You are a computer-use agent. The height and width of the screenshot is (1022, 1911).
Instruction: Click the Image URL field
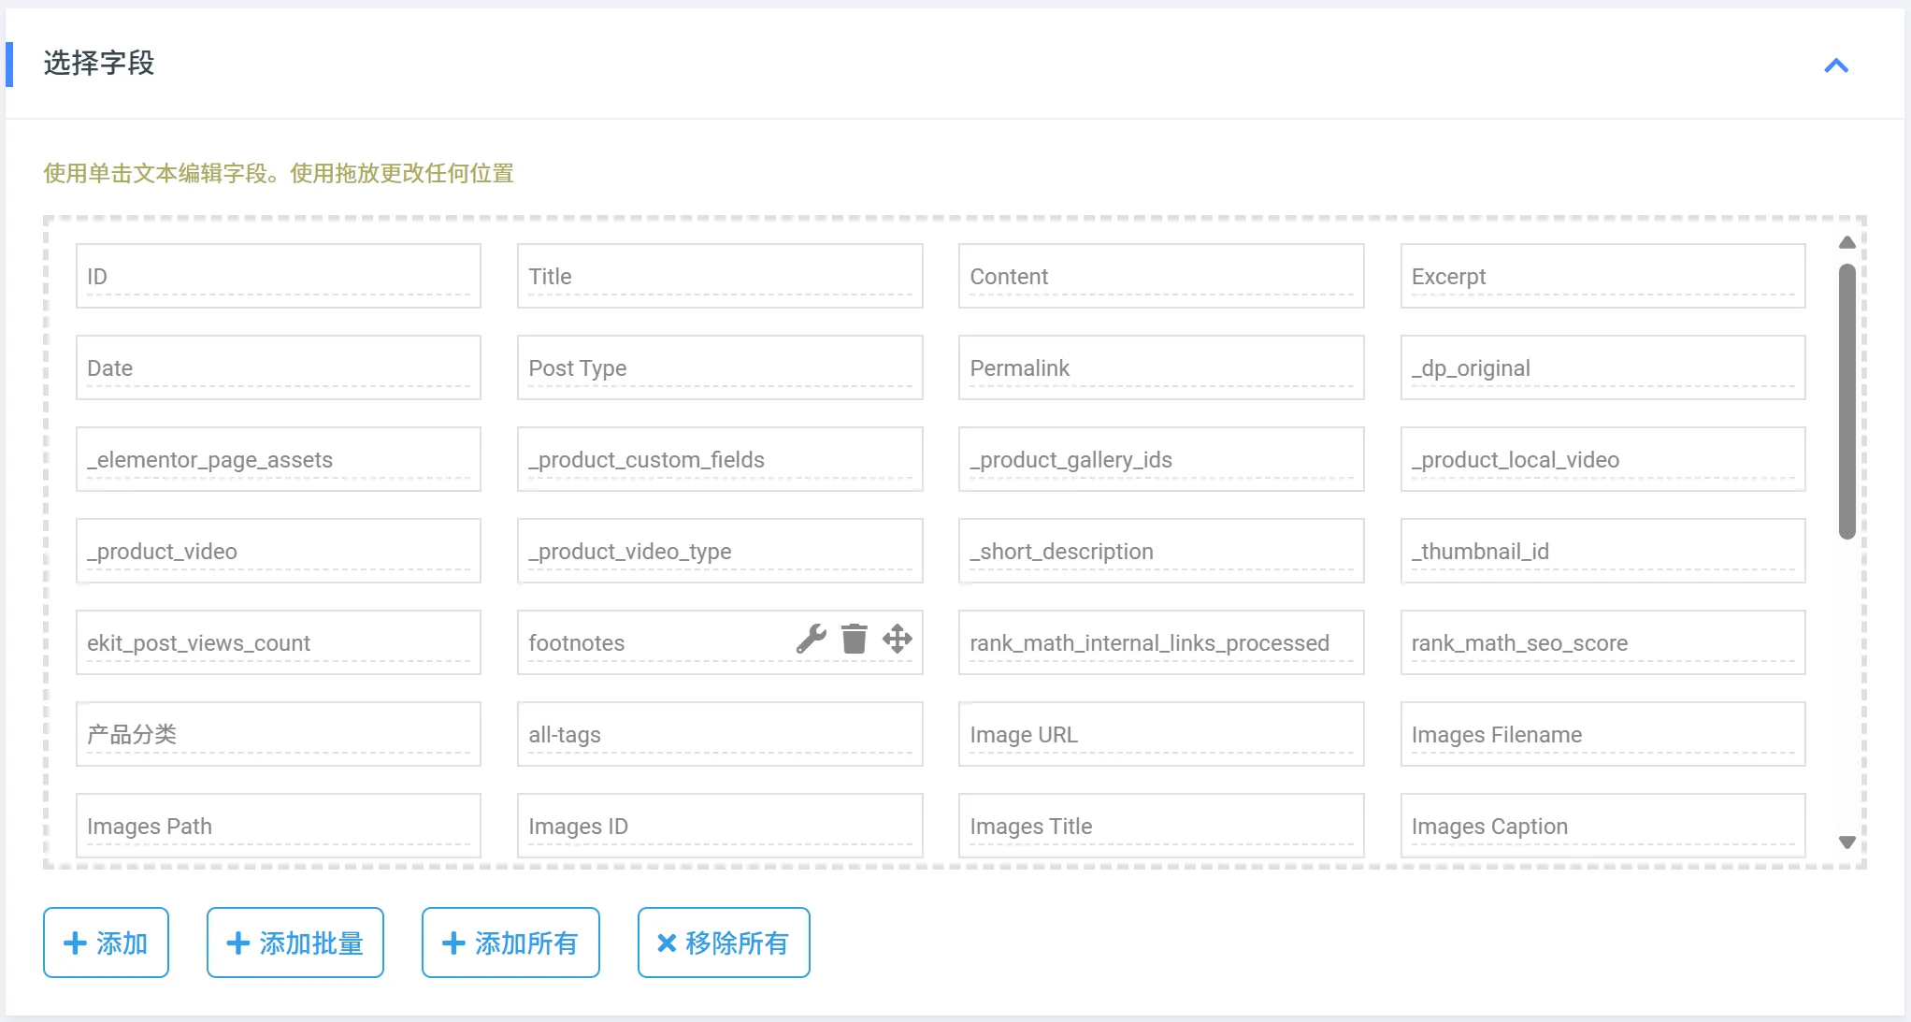click(1161, 735)
